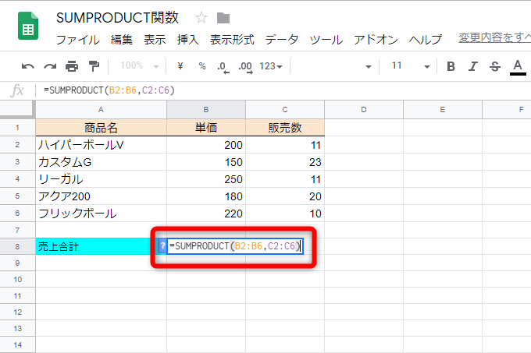Select unit price cell 180
The width and height of the screenshot is (531, 353).
206,196
